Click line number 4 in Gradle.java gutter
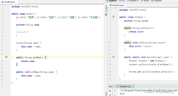The width and height of the screenshot is (178, 96). 2,17
